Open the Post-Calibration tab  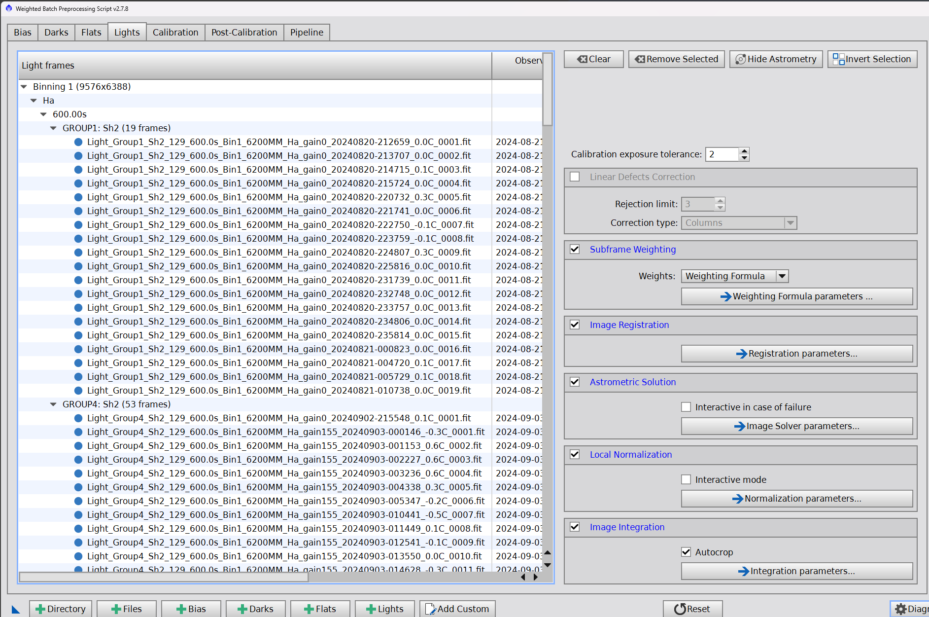pos(244,33)
